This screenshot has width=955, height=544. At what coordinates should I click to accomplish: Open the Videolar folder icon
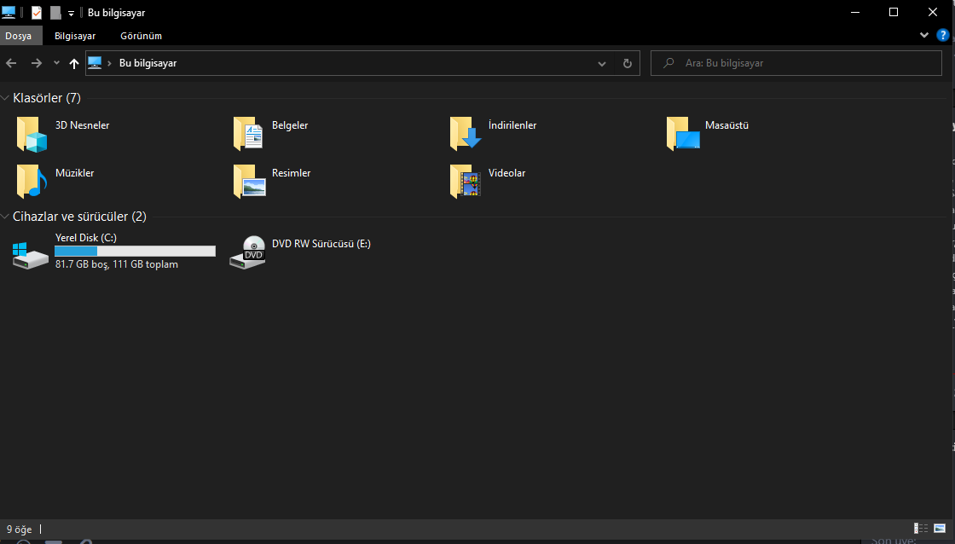(466, 182)
